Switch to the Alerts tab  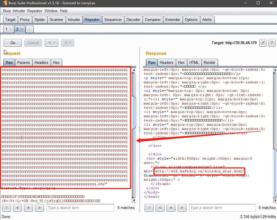click(x=207, y=20)
